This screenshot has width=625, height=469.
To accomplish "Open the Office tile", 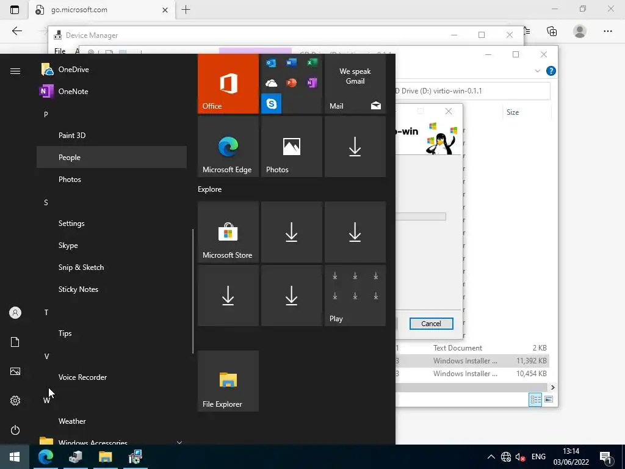I will 228,84.
